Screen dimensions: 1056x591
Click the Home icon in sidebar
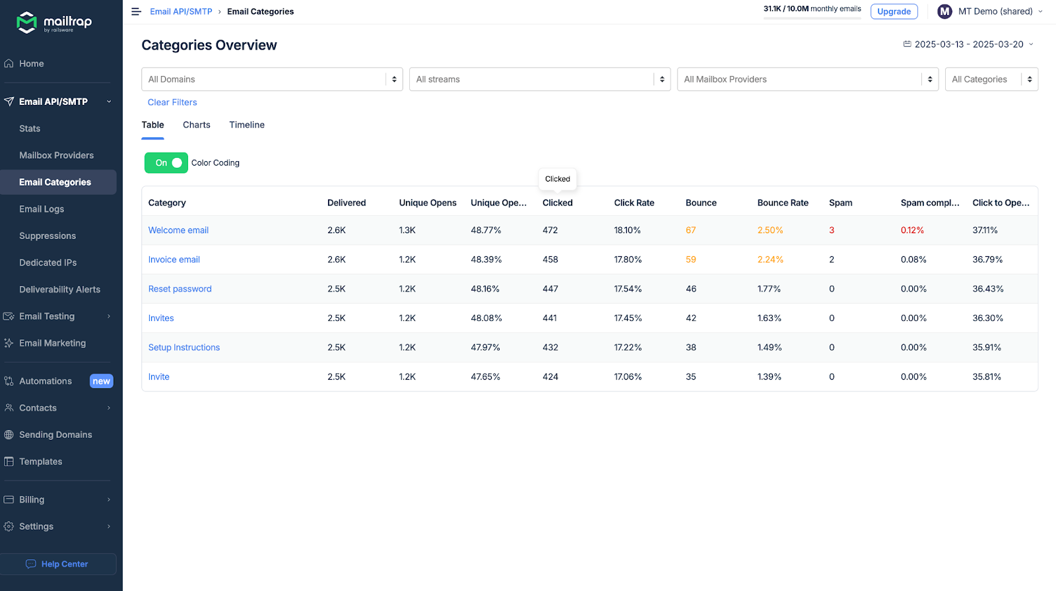click(x=9, y=64)
